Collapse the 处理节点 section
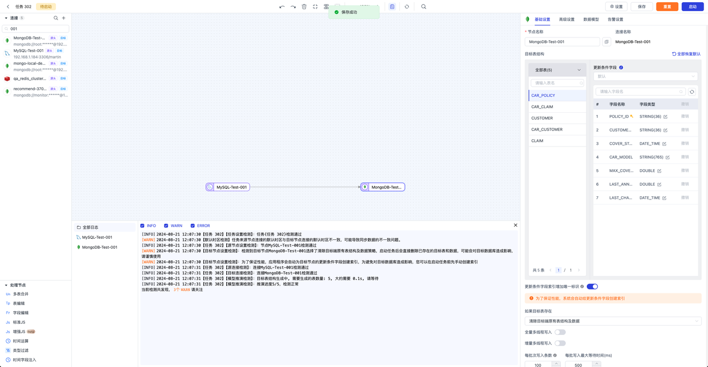This screenshot has width=708, height=367. coord(6,285)
